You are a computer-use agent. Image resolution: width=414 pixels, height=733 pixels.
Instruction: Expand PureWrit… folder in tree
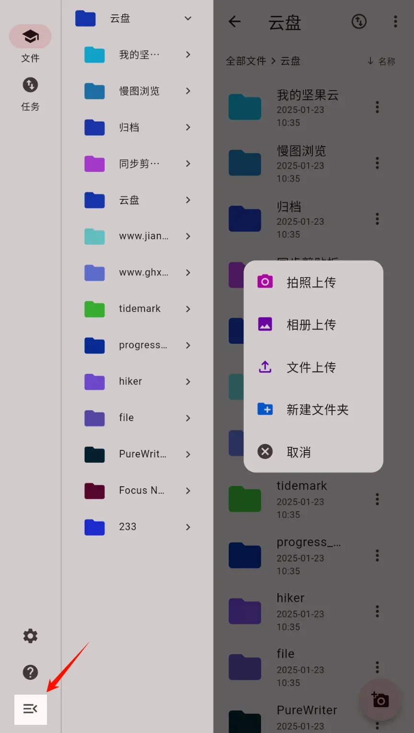tap(188, 454)
